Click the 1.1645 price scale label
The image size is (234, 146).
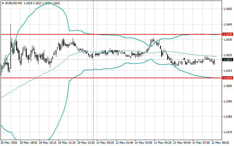(x=228, y=24)
